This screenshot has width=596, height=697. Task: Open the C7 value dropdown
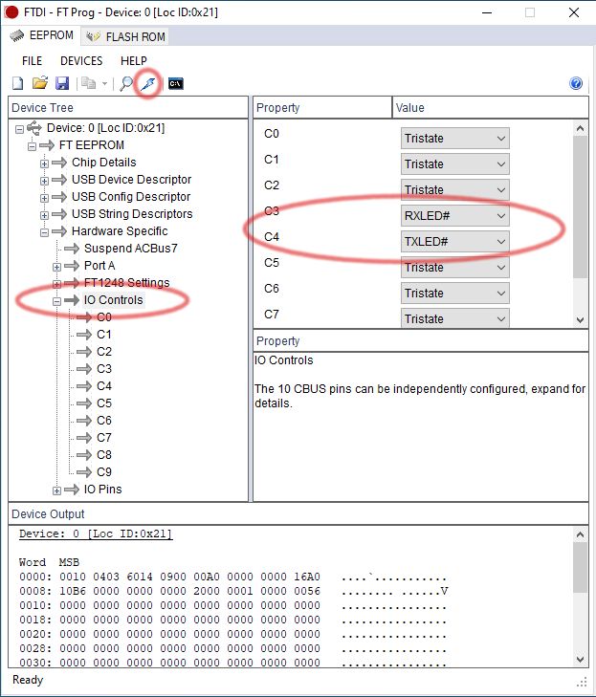(x=455, y=317)
